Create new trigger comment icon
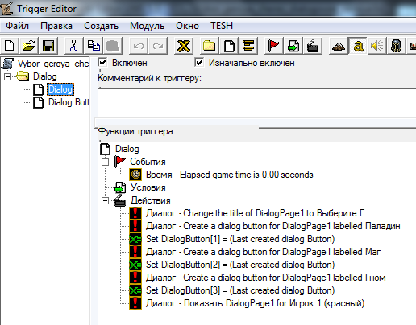This screenshot has width=416, height=325. (x=248, y=46)
